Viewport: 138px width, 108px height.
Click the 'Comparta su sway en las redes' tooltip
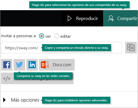tap(43, 76)
